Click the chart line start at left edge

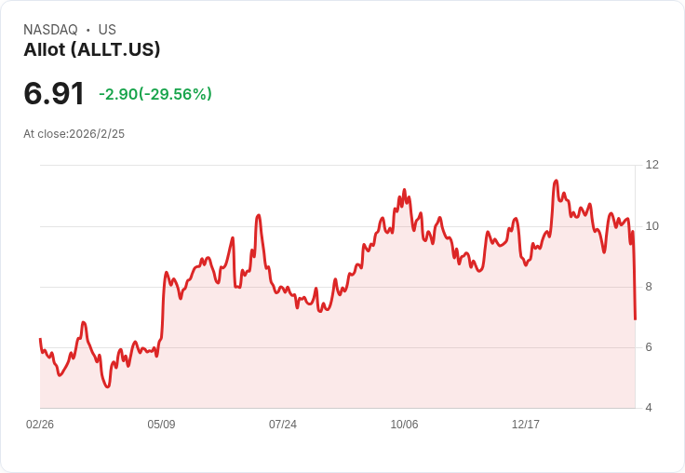click(x=40, y=340)
